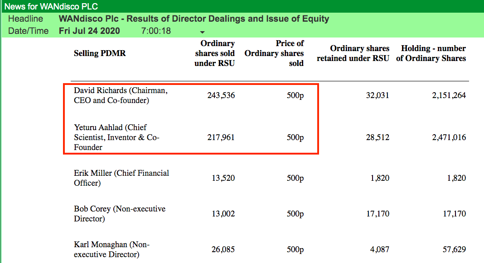This screenshot has height=263, width=484.
Task: Click Erik Miller's retained shares value 1,820
Action: (380, 178)
